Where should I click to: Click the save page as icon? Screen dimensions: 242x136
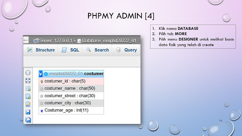point(28,120)
